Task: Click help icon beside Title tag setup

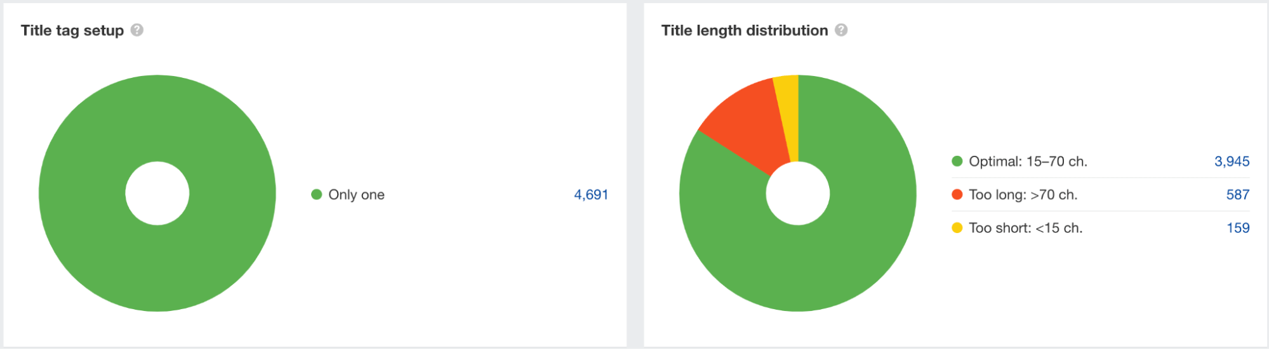Action: pos(137,30)
